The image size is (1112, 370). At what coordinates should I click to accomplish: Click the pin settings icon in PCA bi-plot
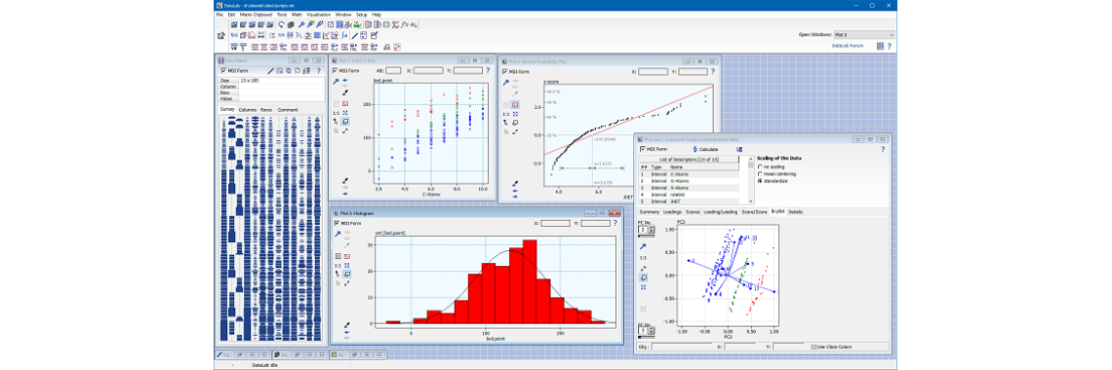(643, 246)
